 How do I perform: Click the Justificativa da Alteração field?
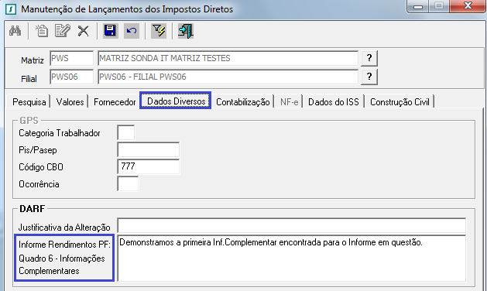[292, 225]
